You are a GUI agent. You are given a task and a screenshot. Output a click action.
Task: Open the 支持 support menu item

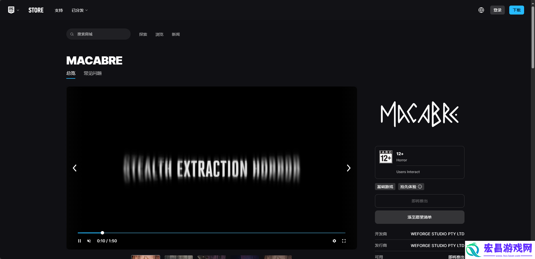coord(59,10)
